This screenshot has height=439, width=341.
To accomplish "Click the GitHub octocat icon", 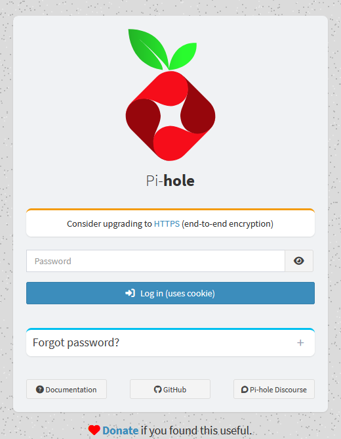I will [158, 390].
